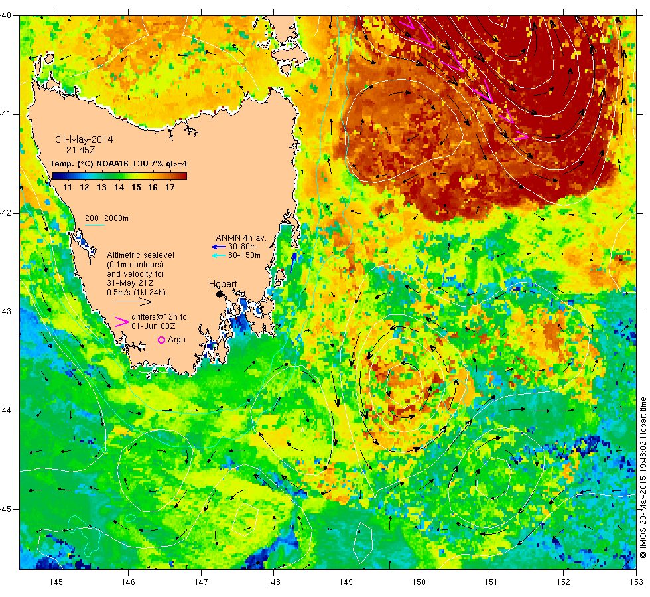Click the time text '21:45Z'
650x597 pixels.
pyautogui.click(x=81, y=150)
